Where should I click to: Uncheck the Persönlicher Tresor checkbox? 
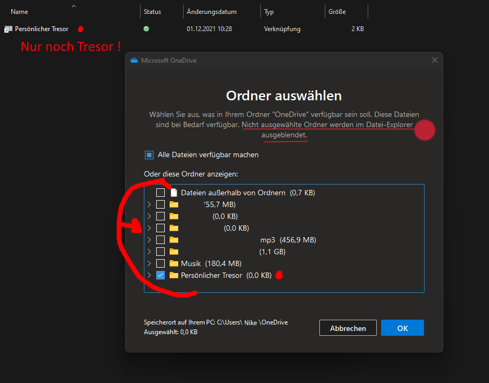tap(160, 276)
